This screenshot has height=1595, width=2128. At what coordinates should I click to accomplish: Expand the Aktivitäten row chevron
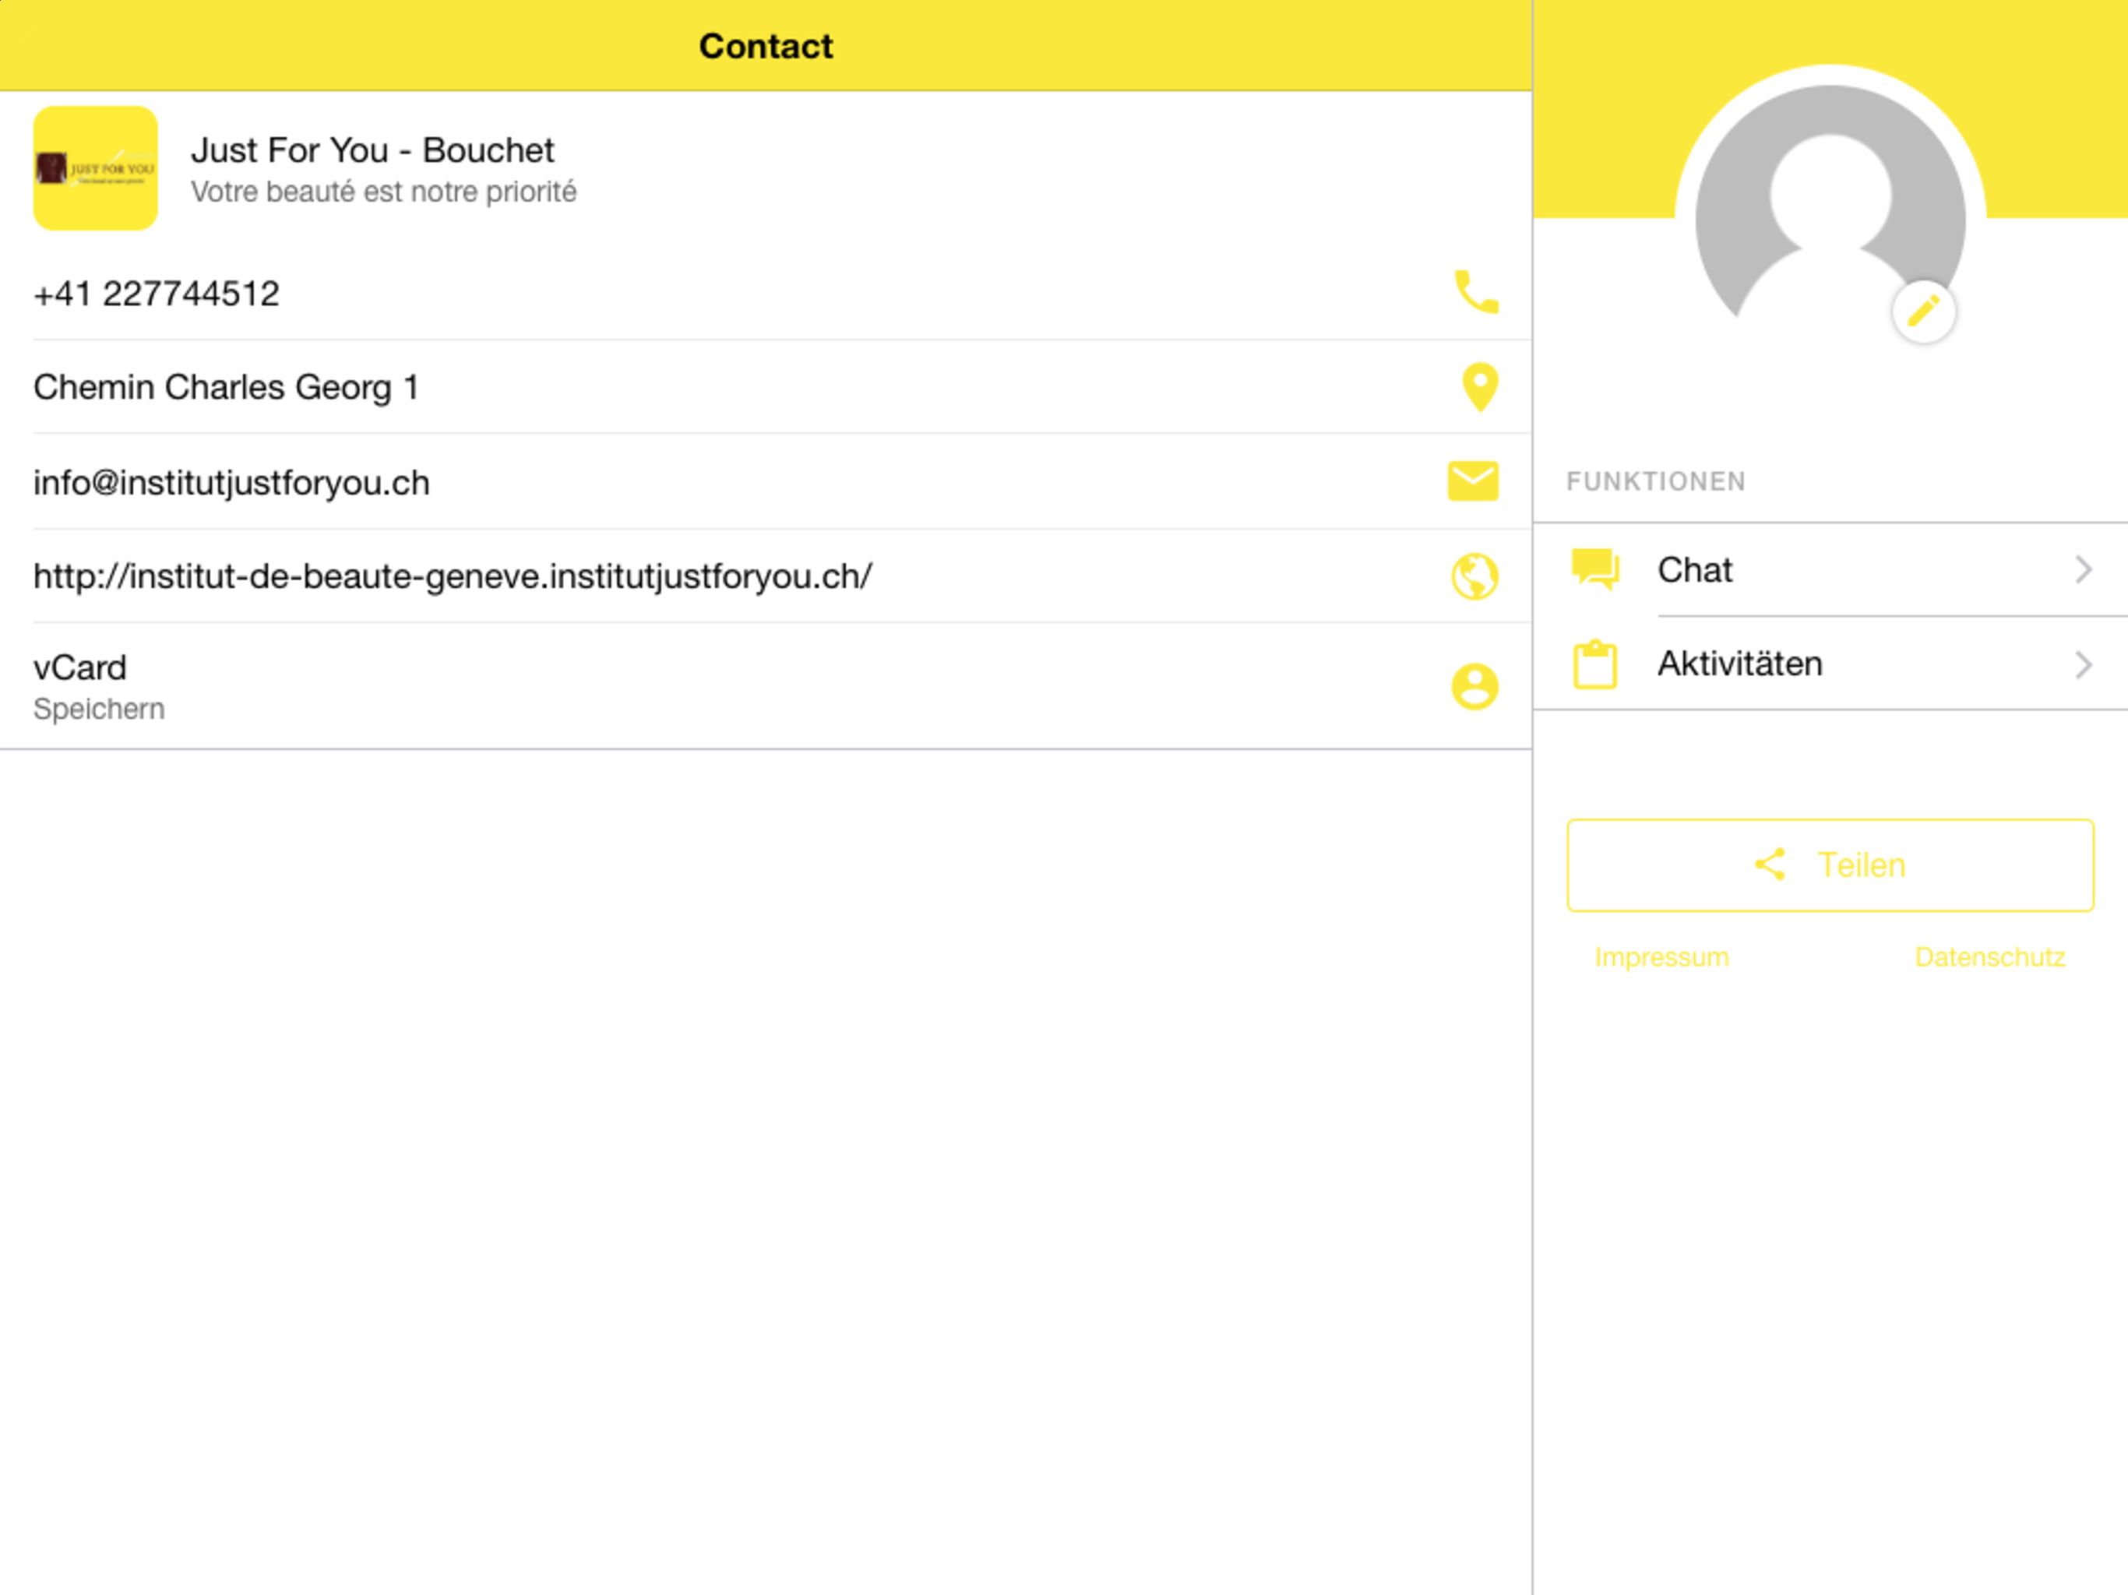click(x=2083, y=664)
